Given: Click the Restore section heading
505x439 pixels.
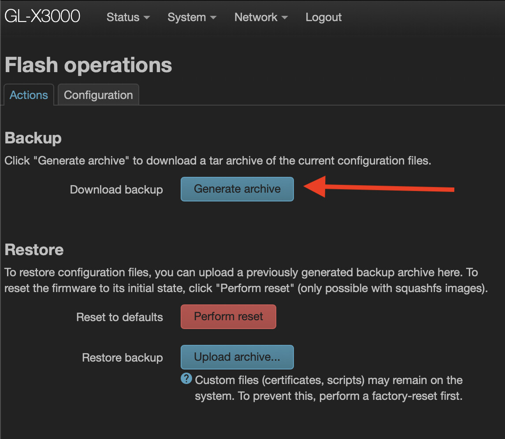Looking at the screenshot, I should pyautogui.click(x=34, y=250).
